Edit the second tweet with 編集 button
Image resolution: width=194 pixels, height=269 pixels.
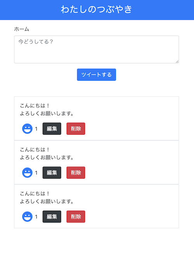(x=52, y=173)
